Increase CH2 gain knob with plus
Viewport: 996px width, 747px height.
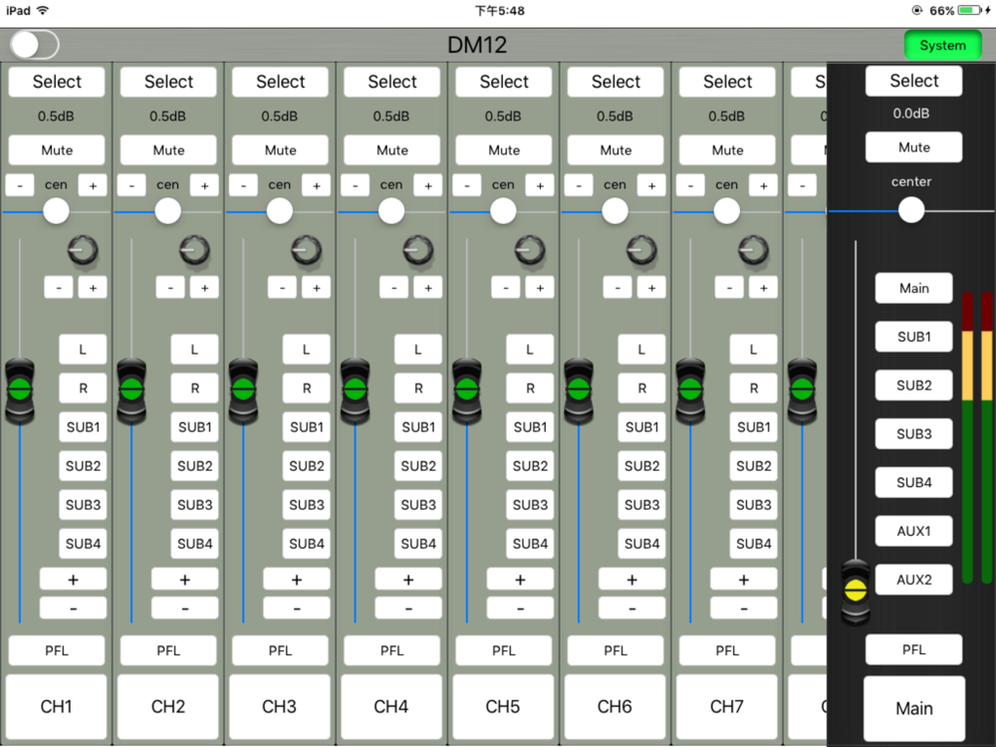pos(204,288)
